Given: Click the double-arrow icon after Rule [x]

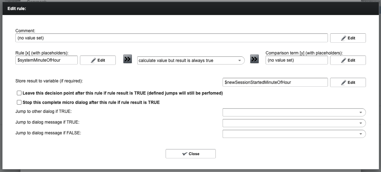Looking at the screenshot, I should tap(128, 59).
